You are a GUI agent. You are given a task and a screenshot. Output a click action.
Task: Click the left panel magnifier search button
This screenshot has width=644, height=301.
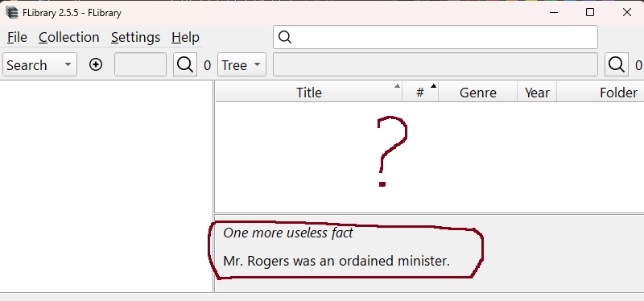point(185,64)
